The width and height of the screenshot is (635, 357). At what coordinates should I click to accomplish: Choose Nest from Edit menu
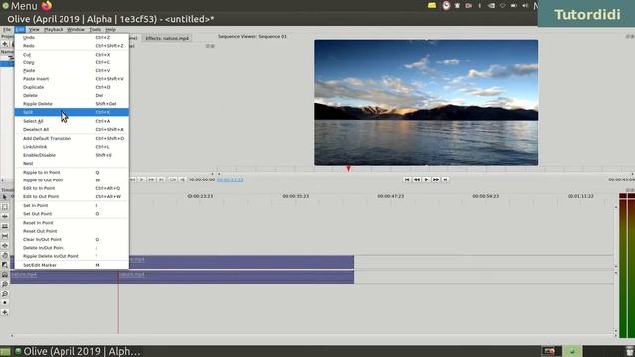pyautogui.click(x=71, y=163)
